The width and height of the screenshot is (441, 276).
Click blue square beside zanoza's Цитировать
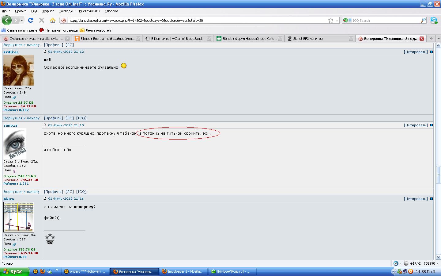click(432, 125)
